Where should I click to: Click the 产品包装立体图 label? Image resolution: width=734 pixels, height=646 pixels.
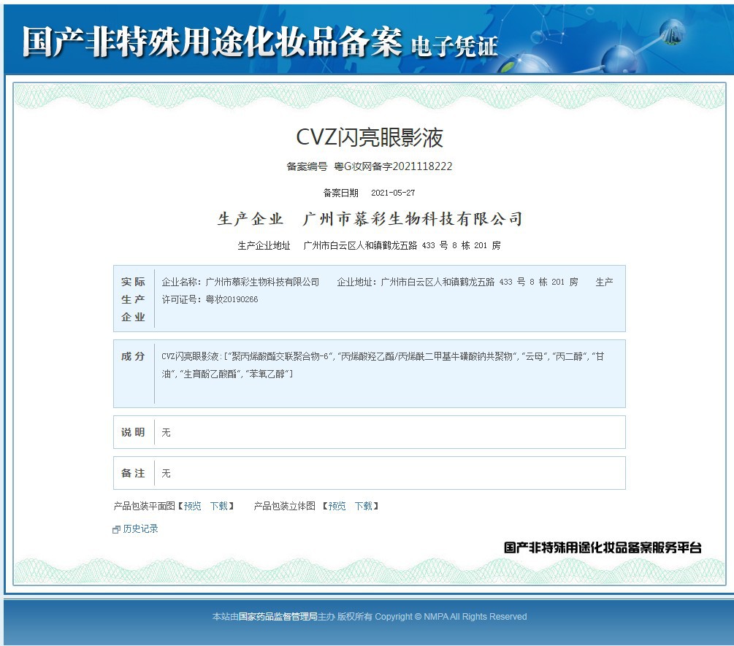point(285,506)
